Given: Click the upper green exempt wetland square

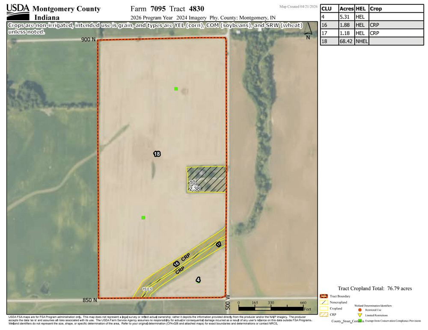Looking at the screenshot, I should point(176,89).
